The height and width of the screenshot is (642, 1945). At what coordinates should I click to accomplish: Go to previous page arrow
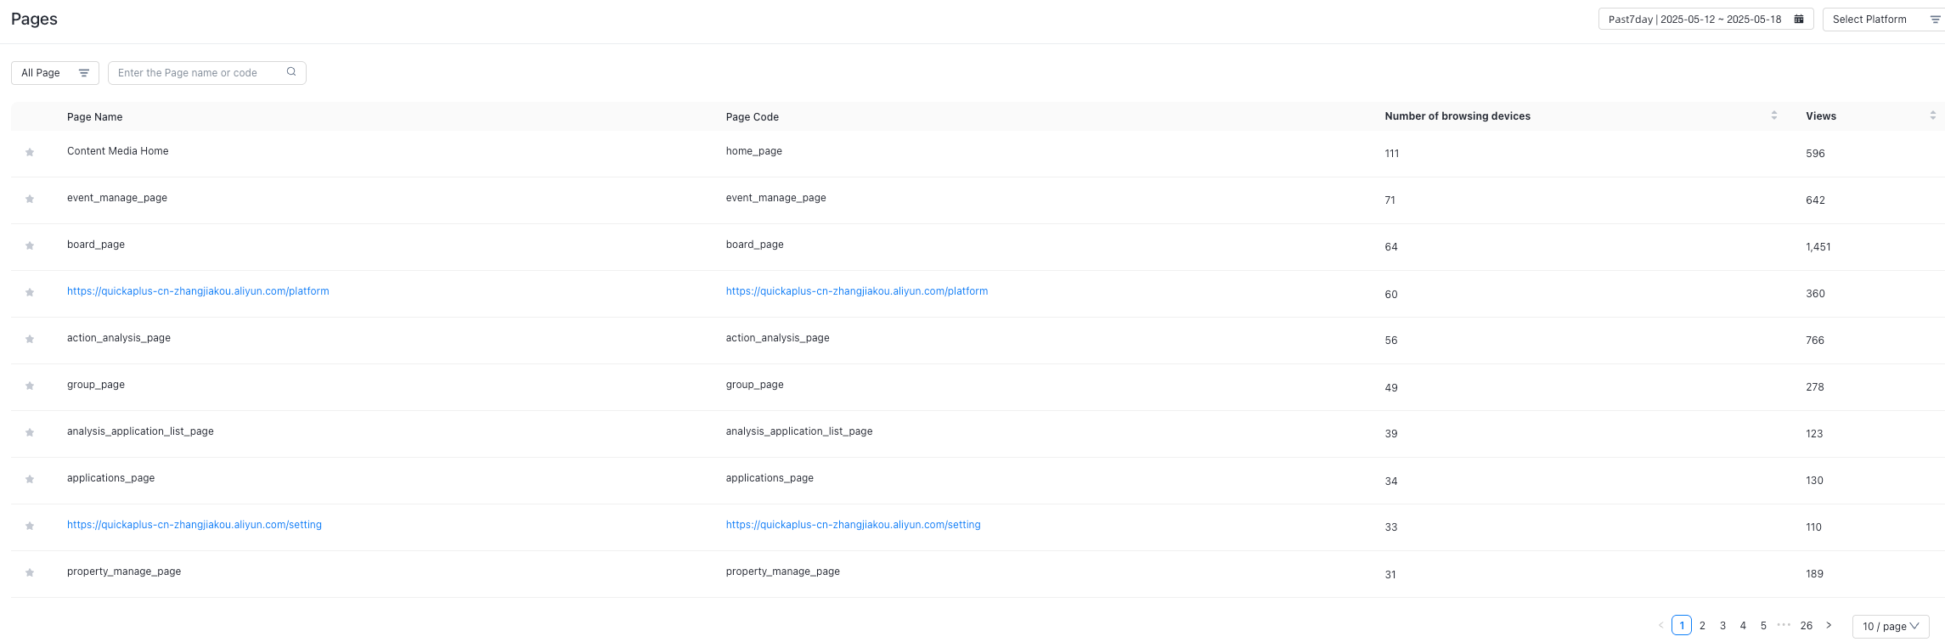click(x=1661, y=625)
